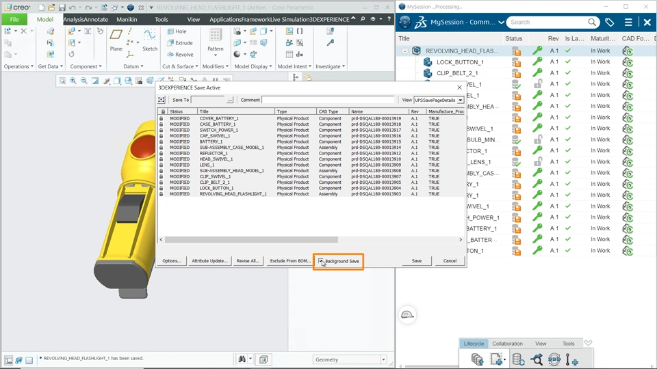
Task: Click the Save button in dialog
Action: pos(417,260)
